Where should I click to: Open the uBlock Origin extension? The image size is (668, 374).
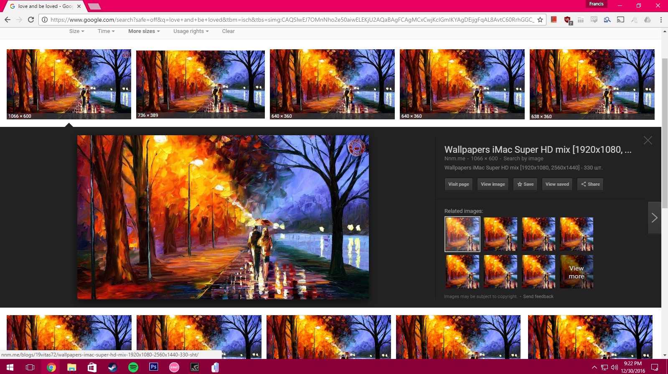point(567,20)
